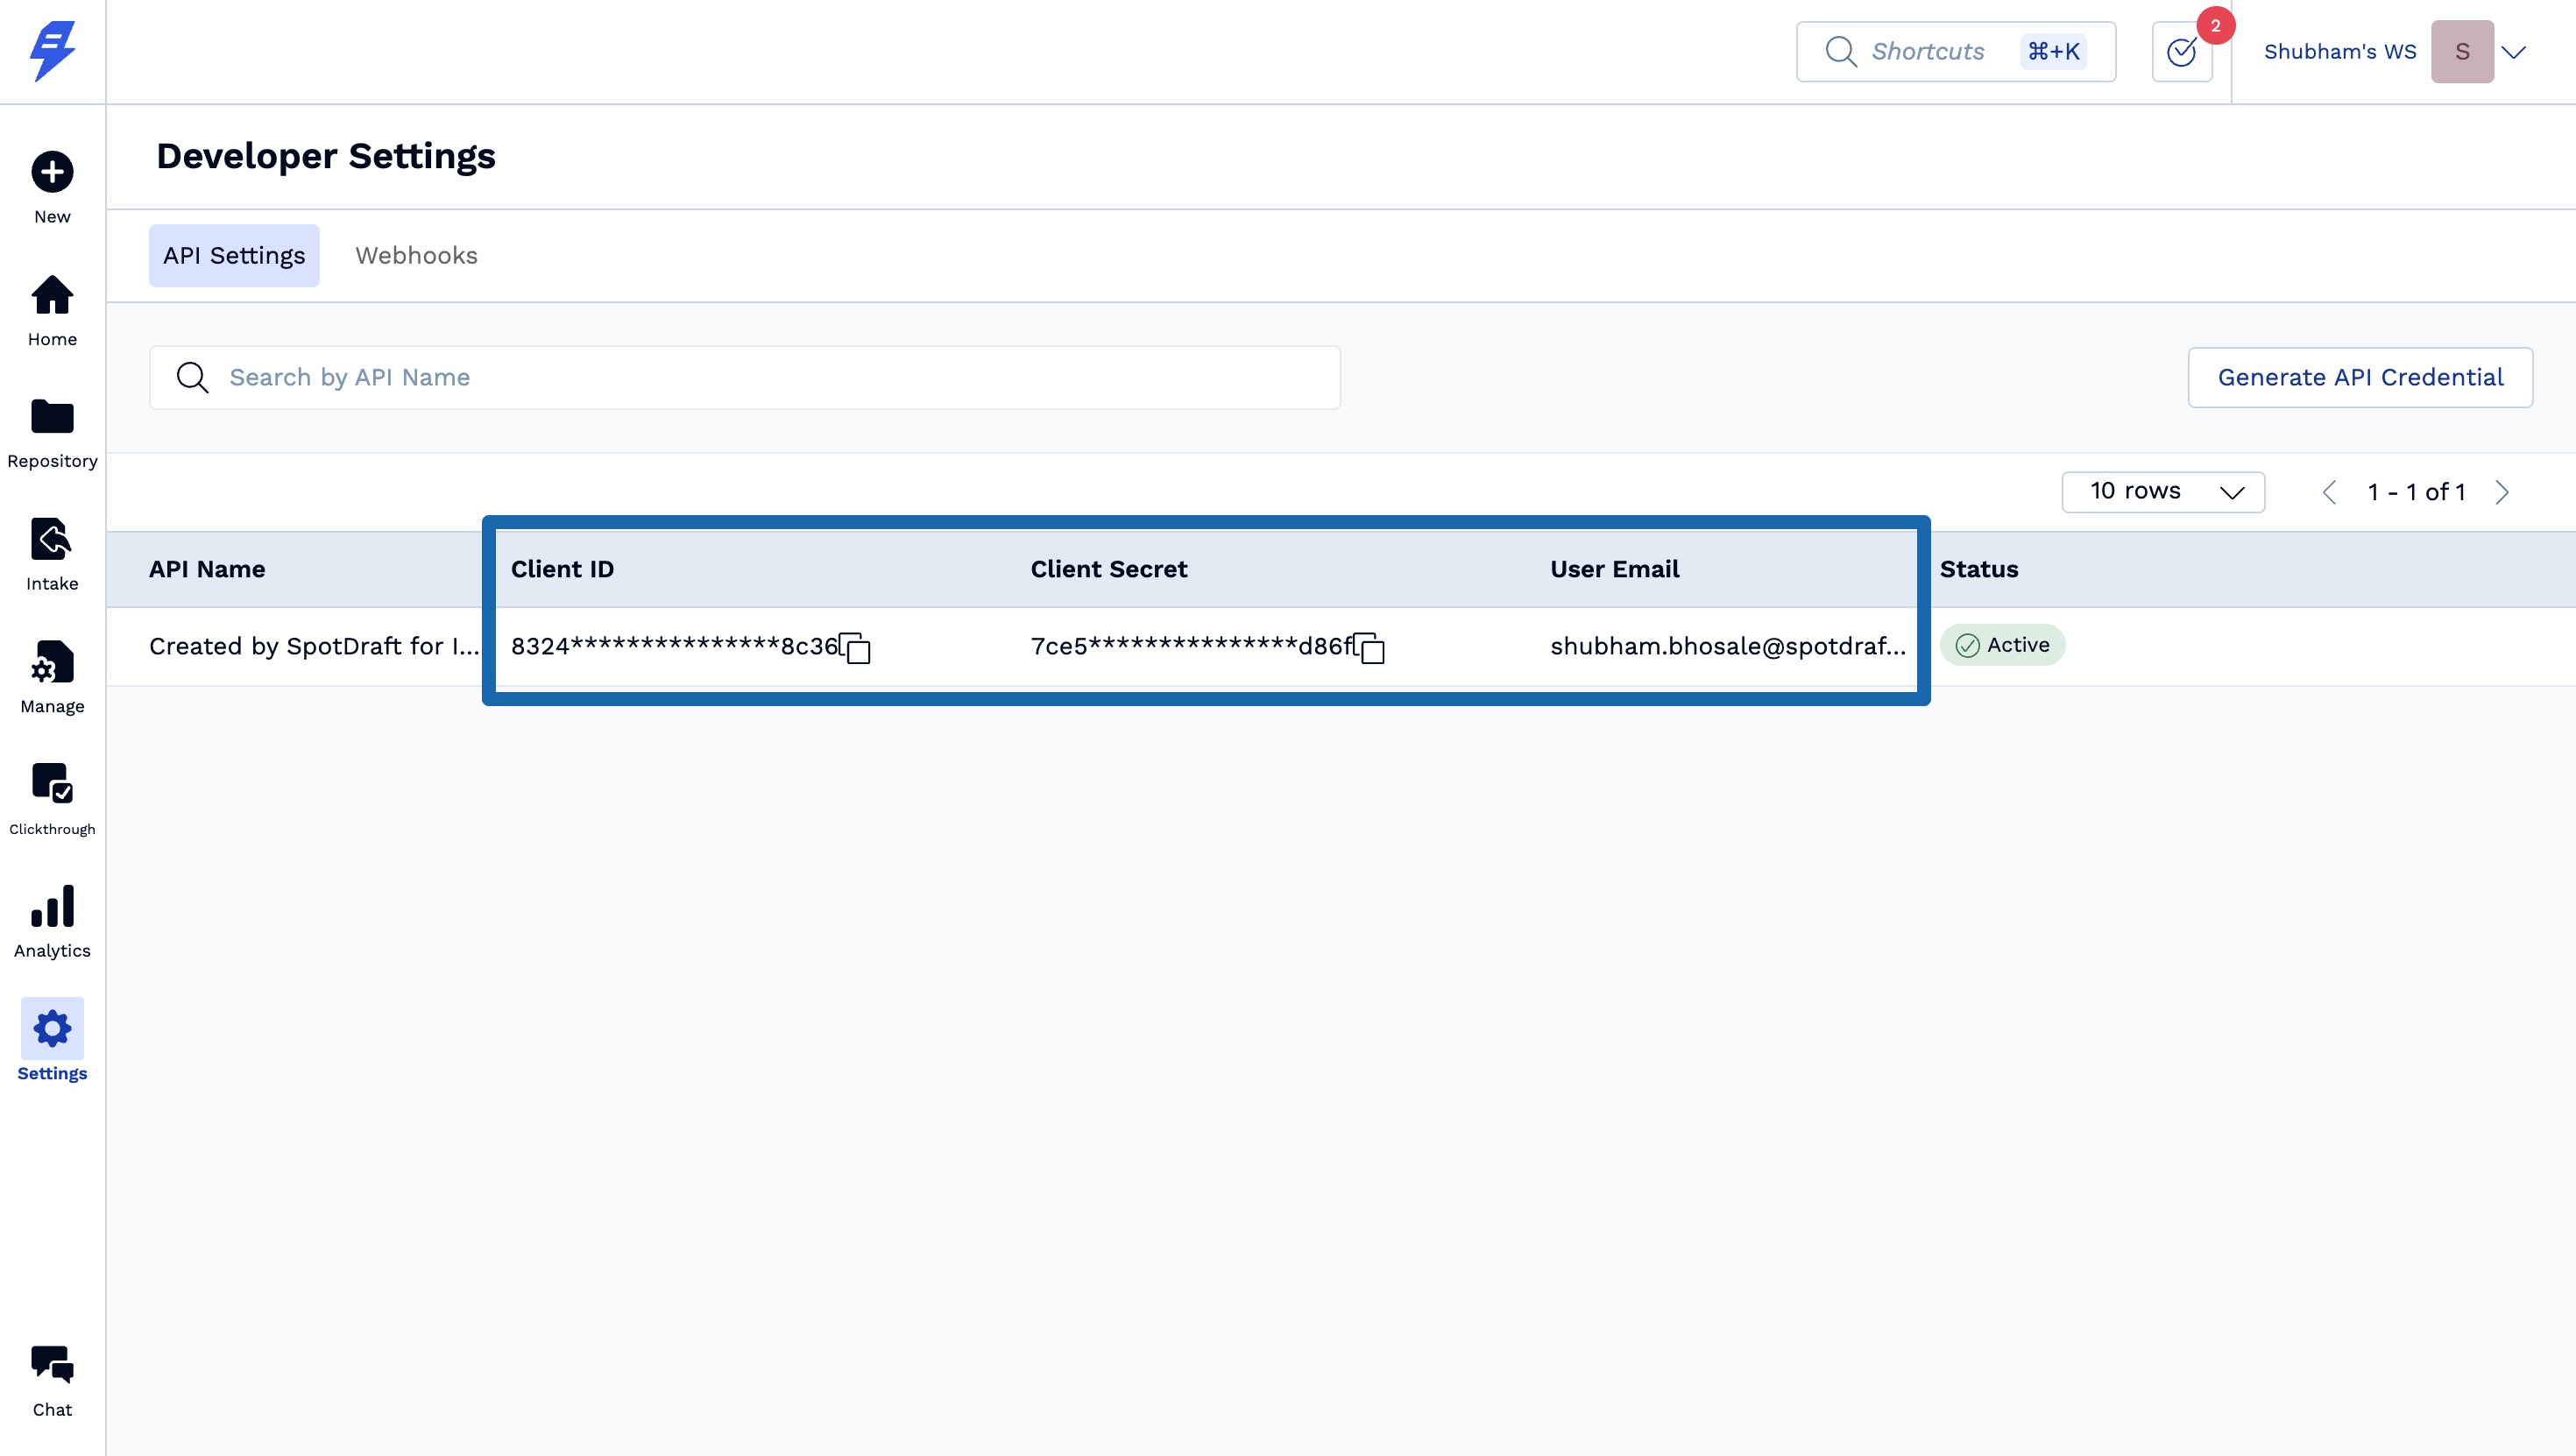
Task: Copy the Client ID value
Action: coord(856,648)
